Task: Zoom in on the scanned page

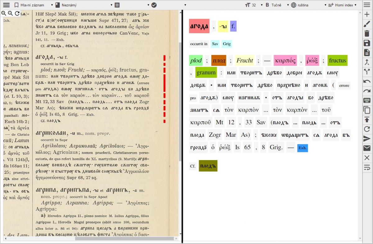Action: (4, 13)
